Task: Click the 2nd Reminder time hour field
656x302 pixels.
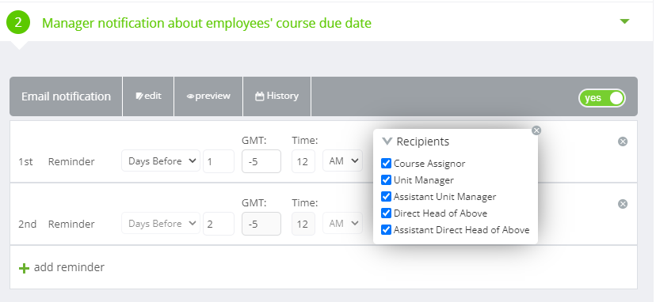Action: [303, 224]
